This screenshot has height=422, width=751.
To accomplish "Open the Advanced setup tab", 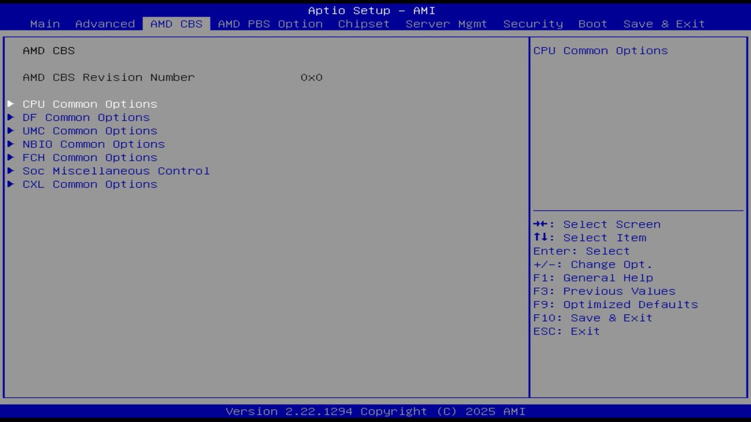I will click(x=106, y=23).
